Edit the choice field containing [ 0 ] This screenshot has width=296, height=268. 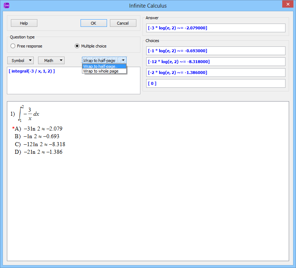215,83
